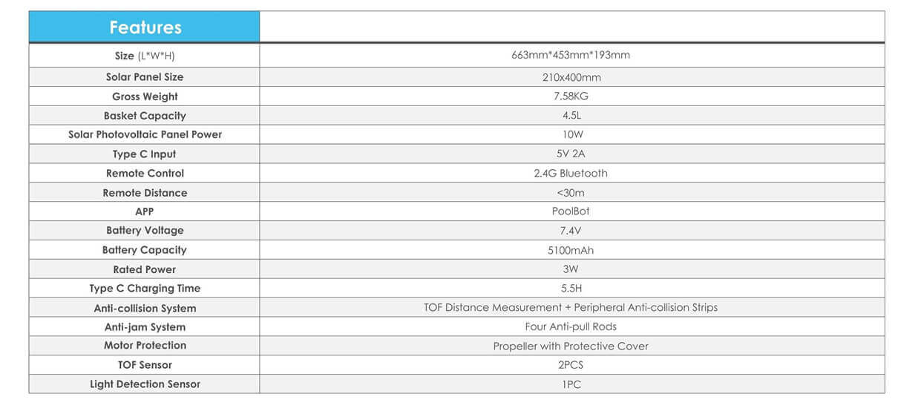Click Solar Photovoltaic Panel Power label
Viewport: 921px width, 414px height.
coord(145,135)
